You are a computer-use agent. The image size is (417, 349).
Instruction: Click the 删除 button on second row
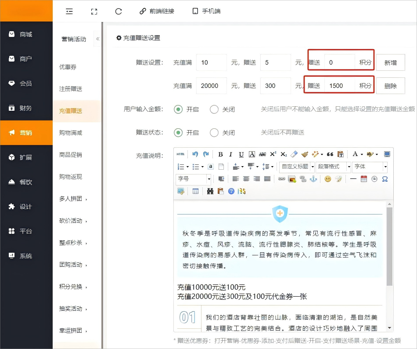(390, 86)
